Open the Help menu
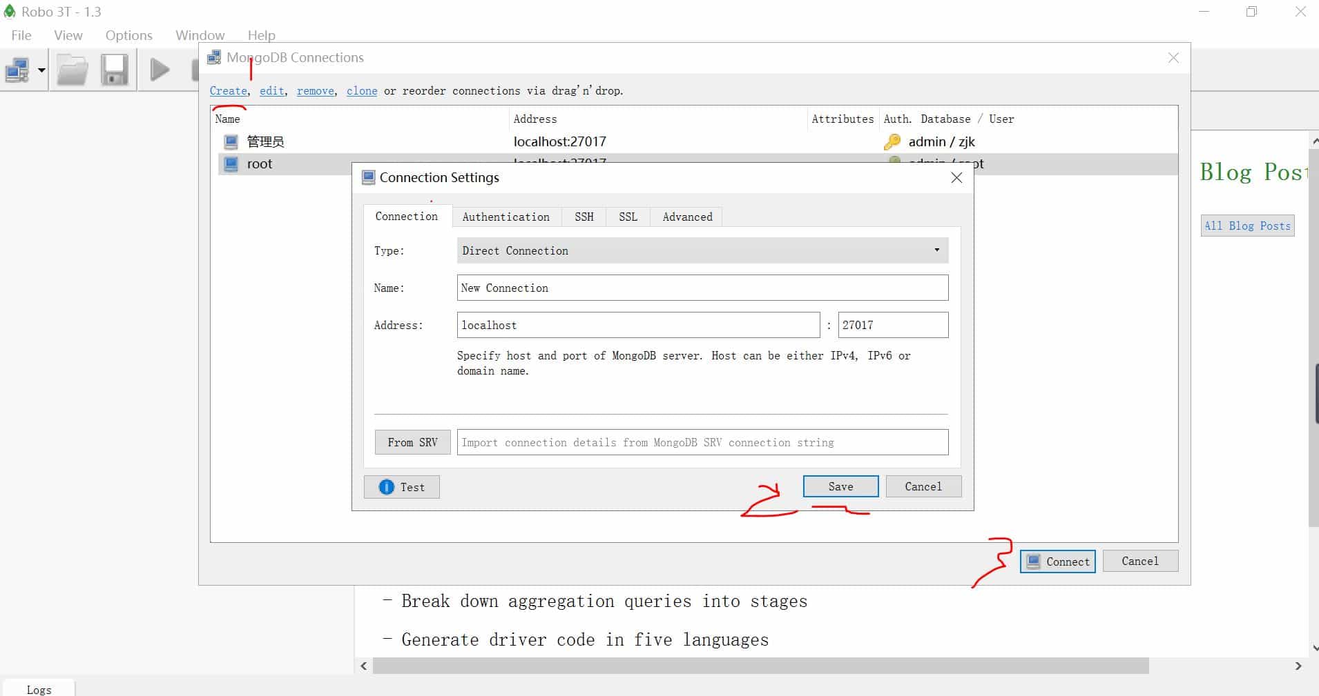The height and width of the screenshot is (696, 1319). (x=262, y=35)
